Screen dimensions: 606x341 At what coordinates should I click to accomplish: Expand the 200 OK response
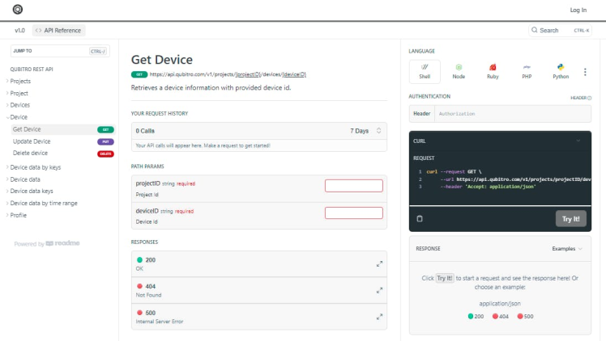(379, 263)
